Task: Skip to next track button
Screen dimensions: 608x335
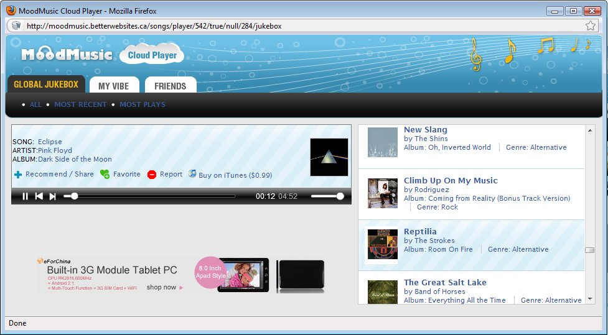Action: 53,196
